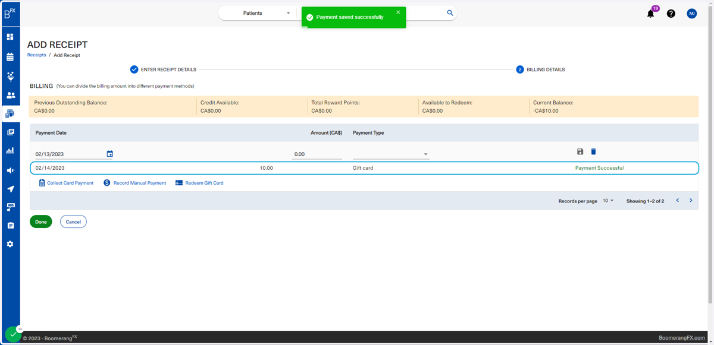Open notifications bell with 19 badge
714x345 pixels.
pos(651,13)
